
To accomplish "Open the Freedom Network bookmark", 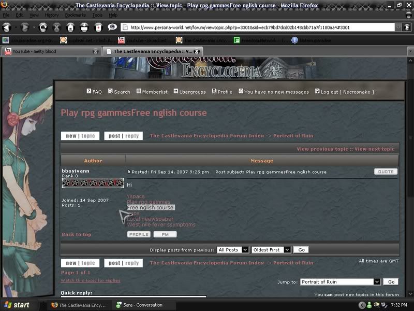I will coord(260,40).
